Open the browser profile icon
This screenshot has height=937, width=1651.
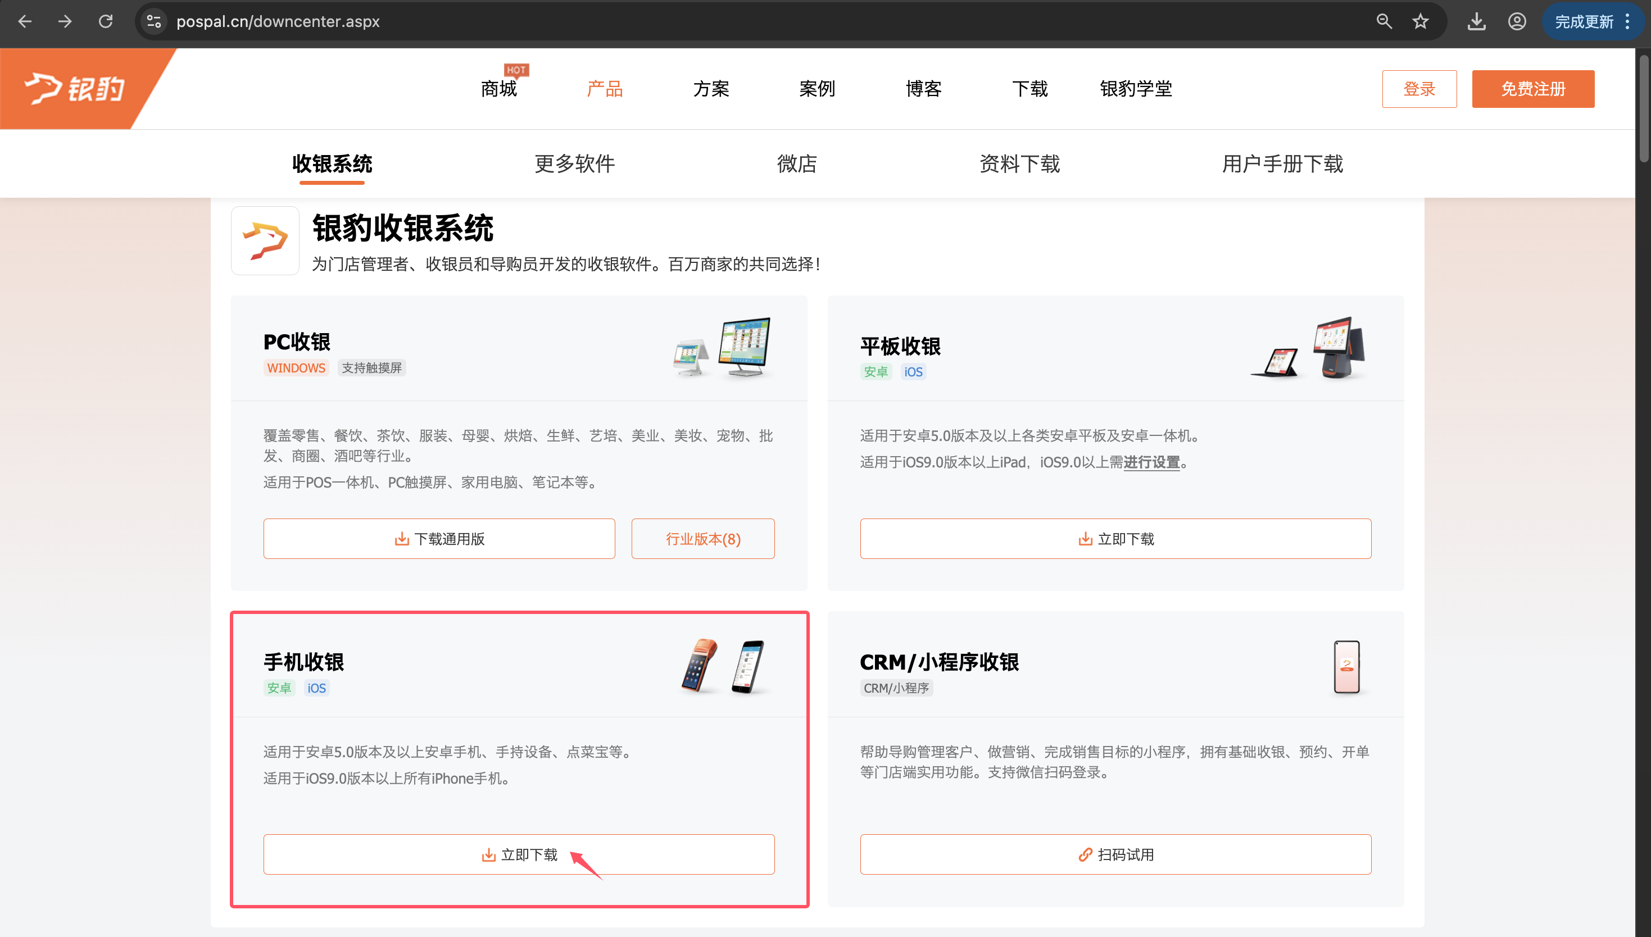(1517, 21)
